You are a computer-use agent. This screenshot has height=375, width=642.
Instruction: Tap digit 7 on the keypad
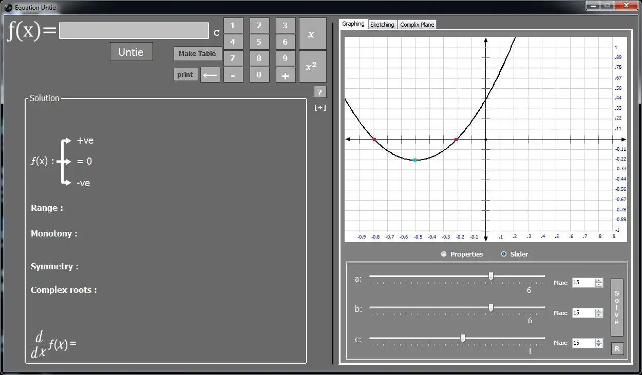click(233, 58)
